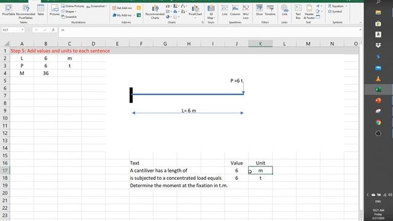Select column K header
393x221 pixels.
[260, 44]
